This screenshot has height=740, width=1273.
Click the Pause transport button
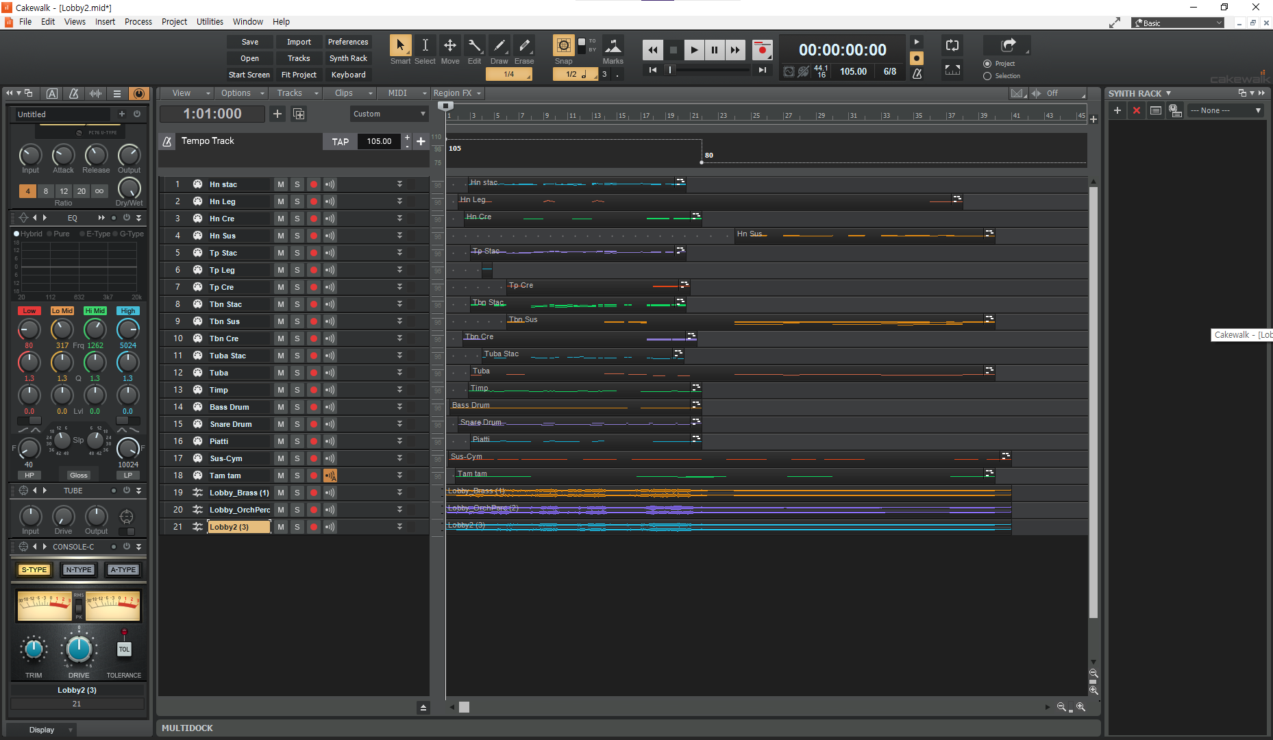[x=714, y=50]
